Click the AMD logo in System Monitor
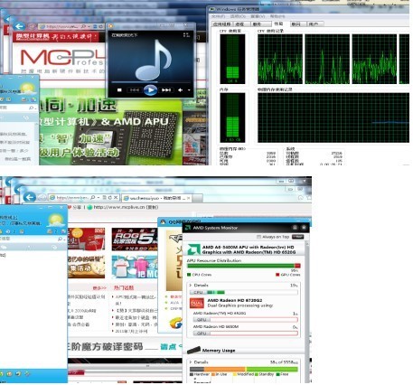 [193, 249]
